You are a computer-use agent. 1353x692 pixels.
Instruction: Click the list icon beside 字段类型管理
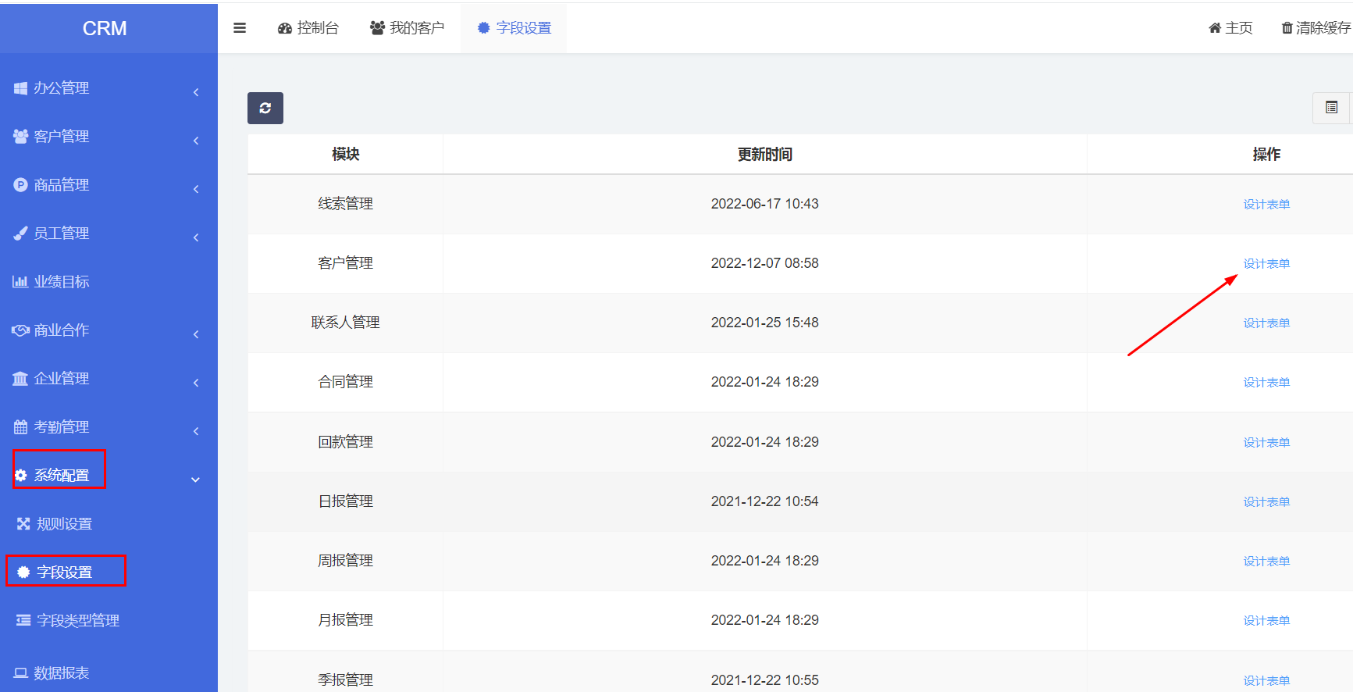tap(23, 621)
